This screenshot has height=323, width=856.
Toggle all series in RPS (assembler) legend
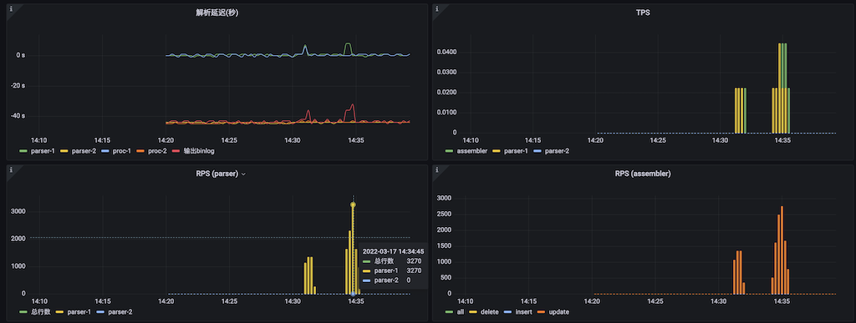point(460,312)
